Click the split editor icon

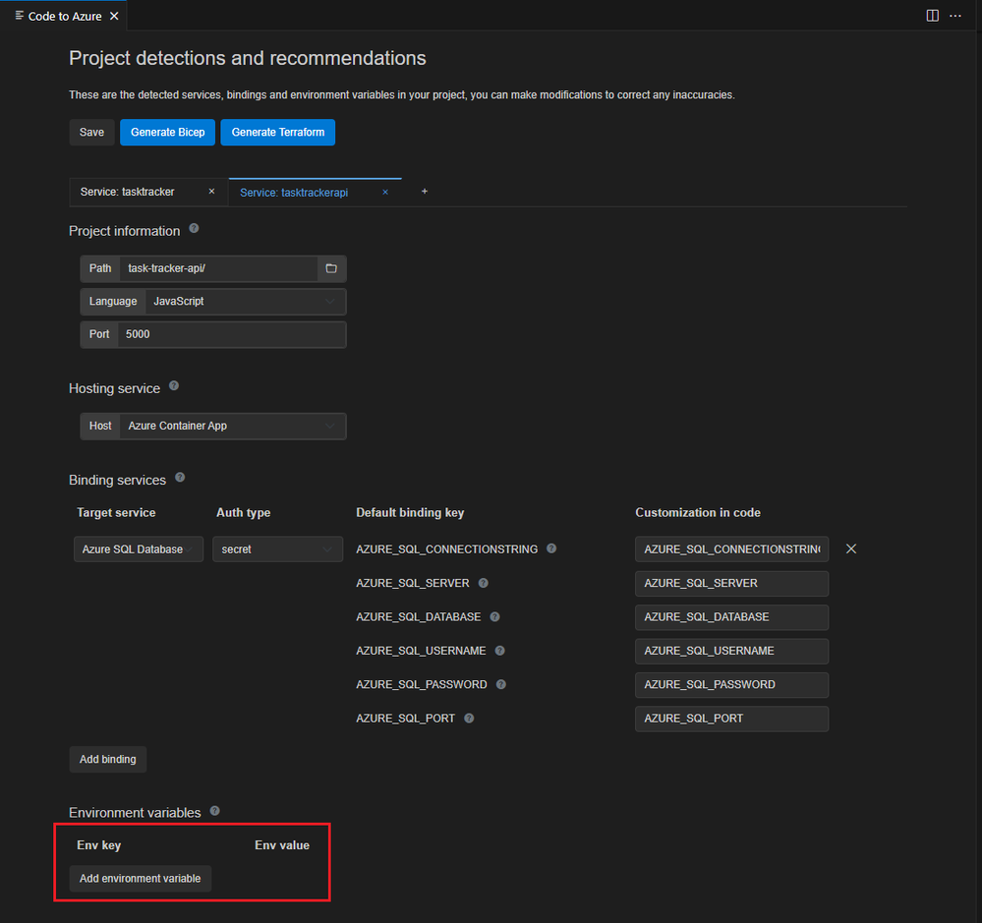[933, 16]
